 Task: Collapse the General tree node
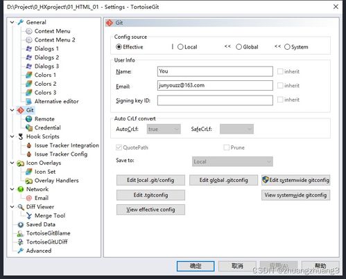(12, 22)
